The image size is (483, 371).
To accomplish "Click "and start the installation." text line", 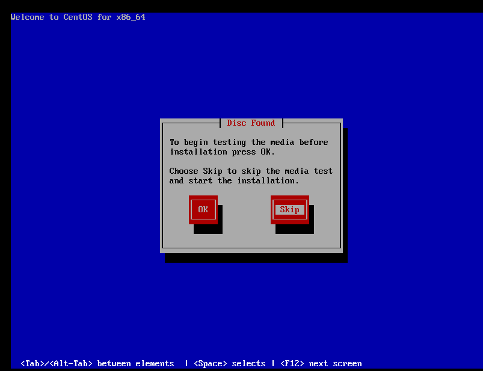I will point(234,181).
